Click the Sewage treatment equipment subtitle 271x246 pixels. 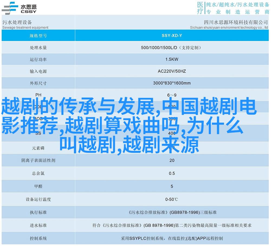(25, 27)
